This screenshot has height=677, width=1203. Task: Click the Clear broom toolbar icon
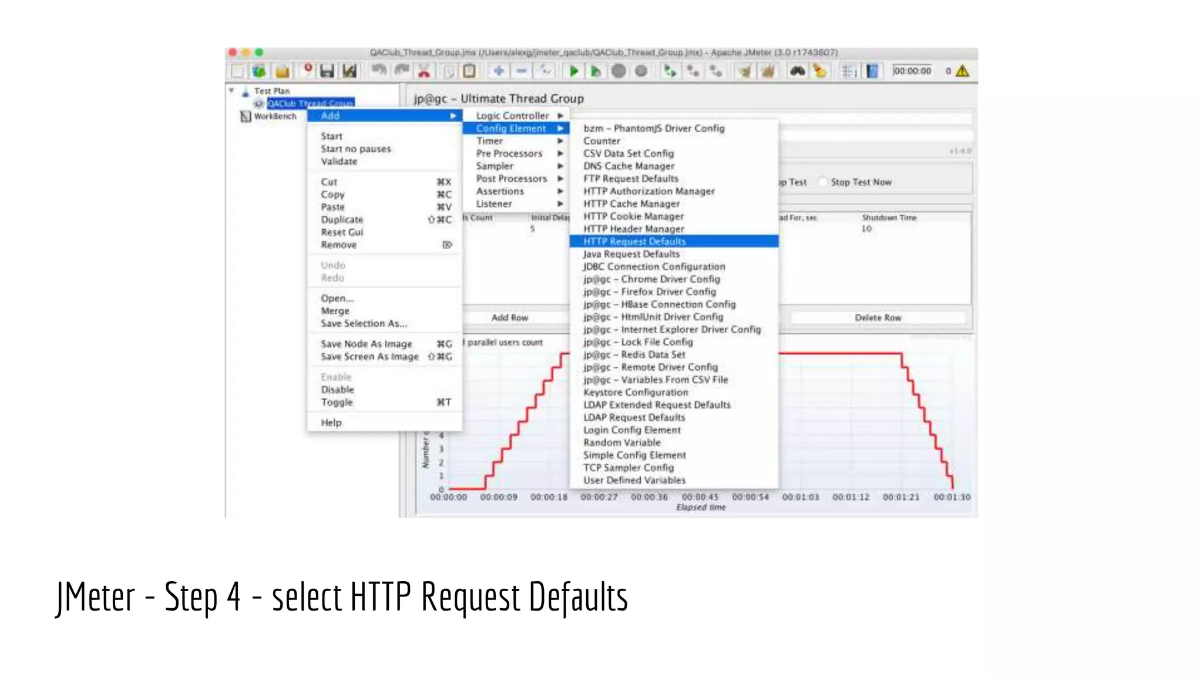tap(745, 71)
